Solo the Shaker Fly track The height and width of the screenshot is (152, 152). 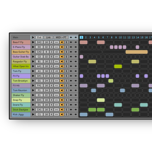66,95
